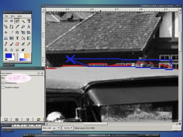Select the Clone stamp tool
The height and width of the screenshot is (137, 183).
(6, 50)
